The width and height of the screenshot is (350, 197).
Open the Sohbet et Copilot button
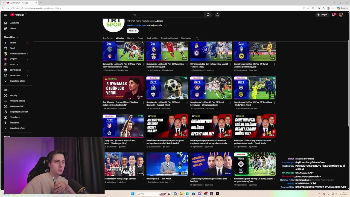pyautogui.click(x=343, y=8)
